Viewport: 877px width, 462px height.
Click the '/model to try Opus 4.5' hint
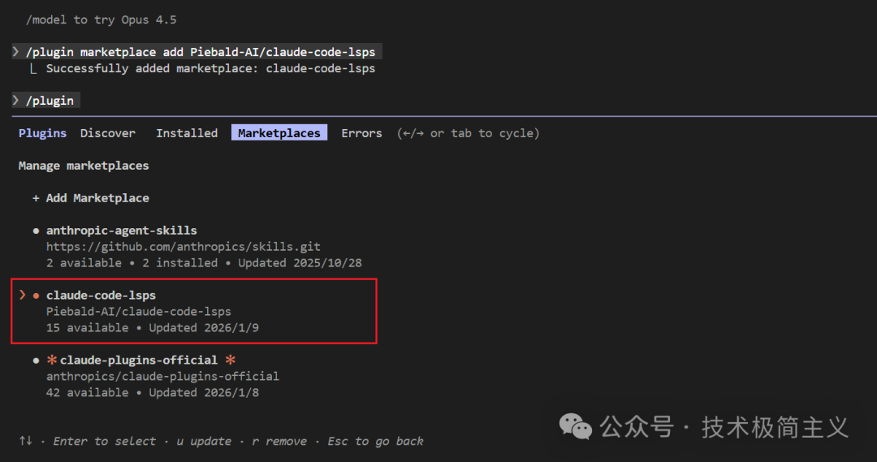(x=101, y=19)
